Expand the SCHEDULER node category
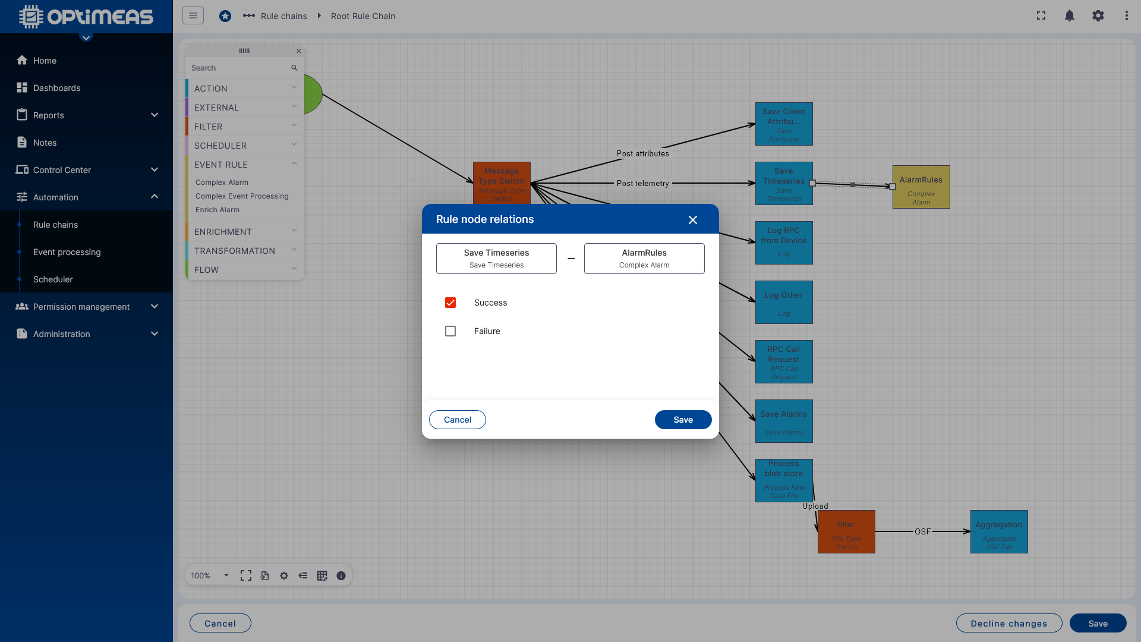1141x642 pixels. (x=245, y=145)
